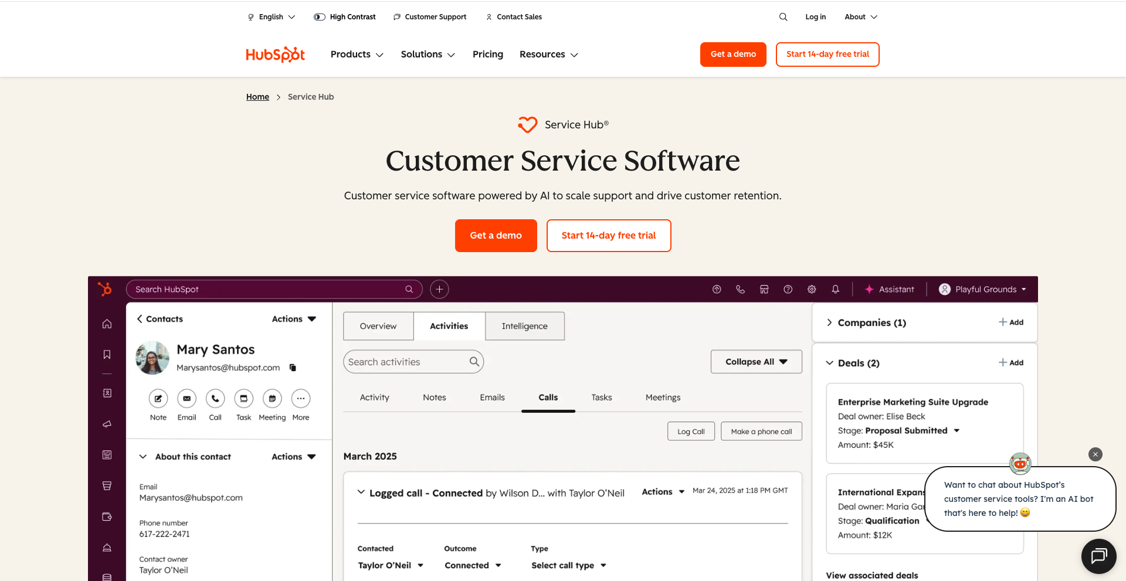The width and height of the screenshot is (1126, 581).
Task: Open the English language dropdown
Action: 272,17
